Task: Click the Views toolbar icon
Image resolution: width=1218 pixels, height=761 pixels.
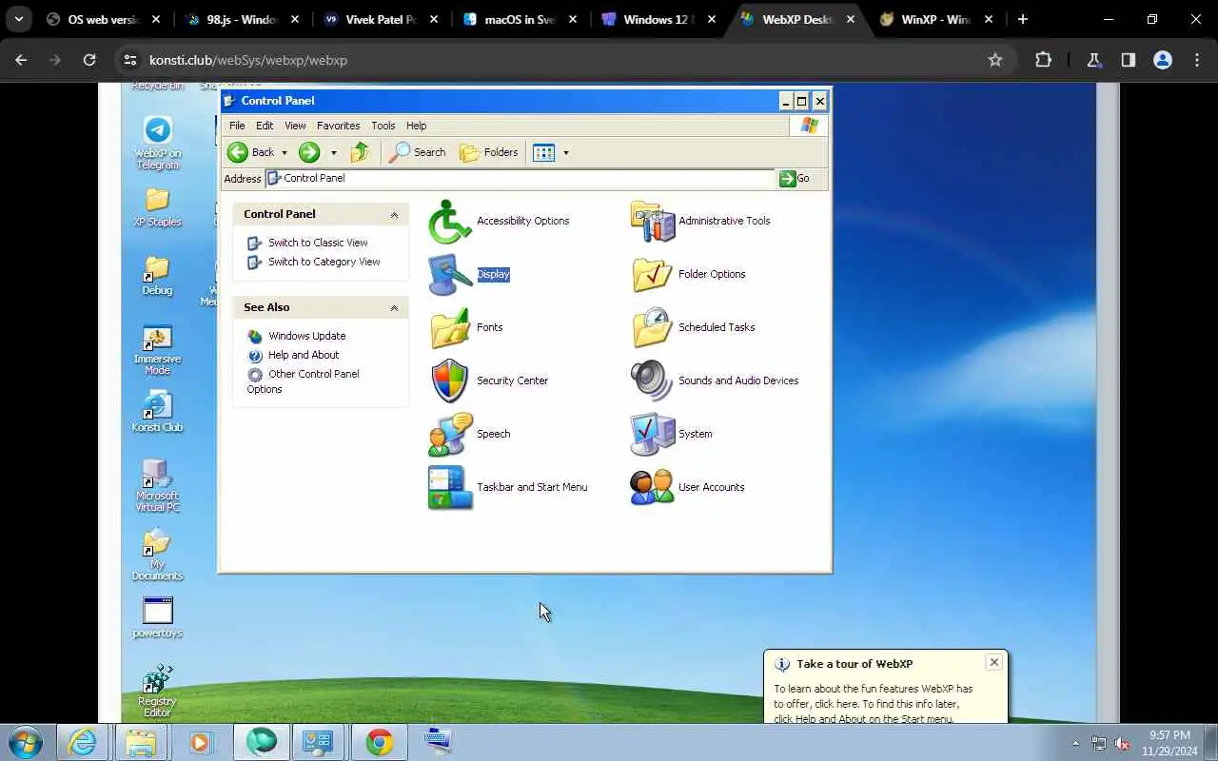Action: point(543,152)
